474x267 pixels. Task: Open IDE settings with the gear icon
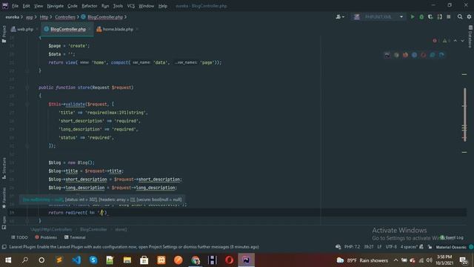(x=469, y=17)
